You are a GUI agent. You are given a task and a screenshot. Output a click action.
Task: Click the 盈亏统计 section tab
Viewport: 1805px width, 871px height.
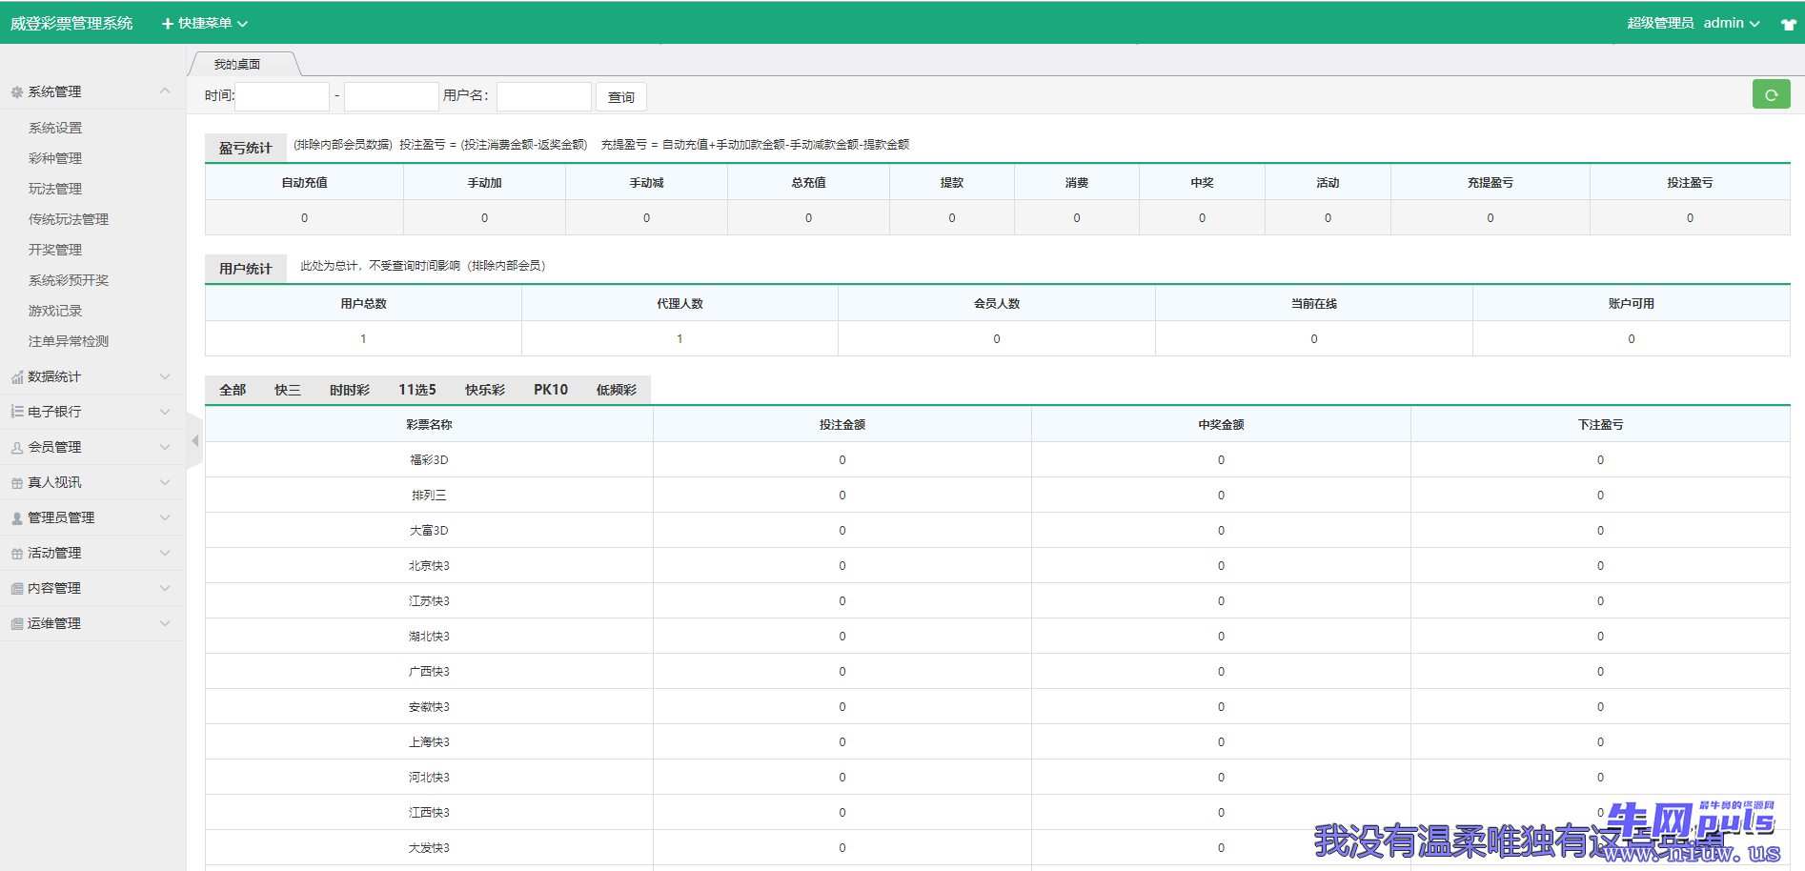[x=246, y=148]
